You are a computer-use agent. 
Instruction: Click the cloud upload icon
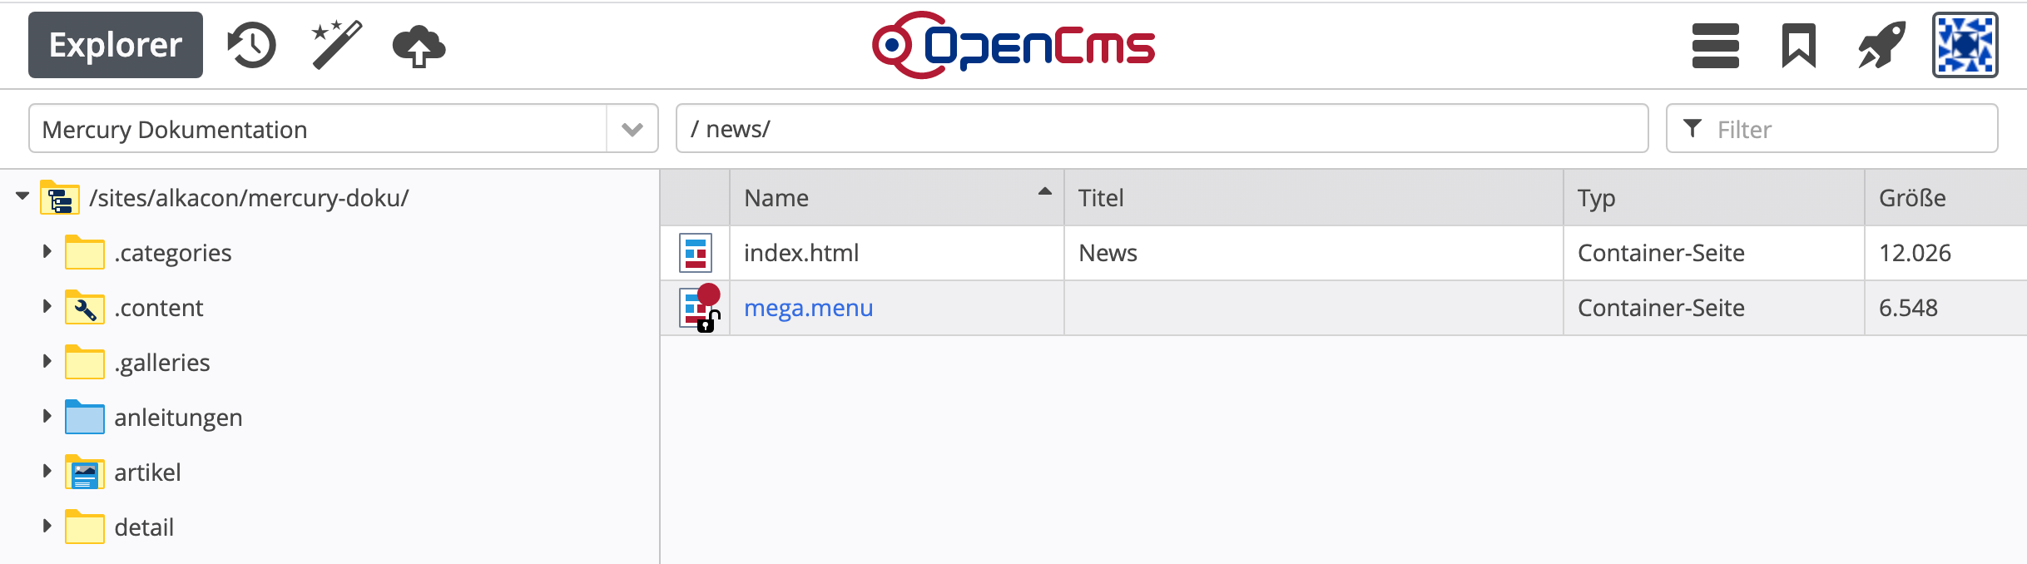(419, 46)
